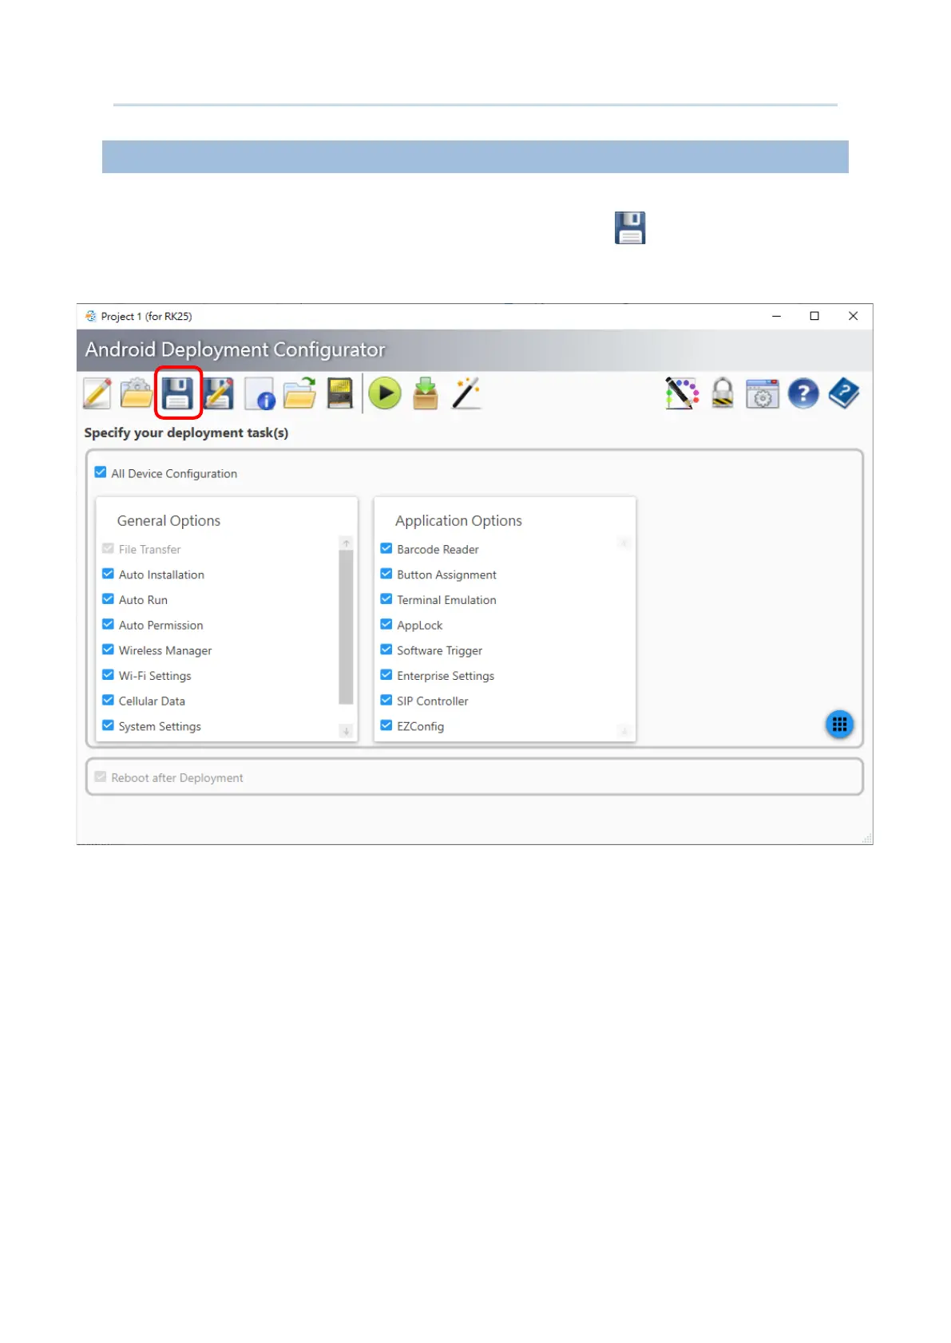Click 'Project 1 (for RK25)' title text
Viewport: 951px width, 1343px height.
point(146,316)
